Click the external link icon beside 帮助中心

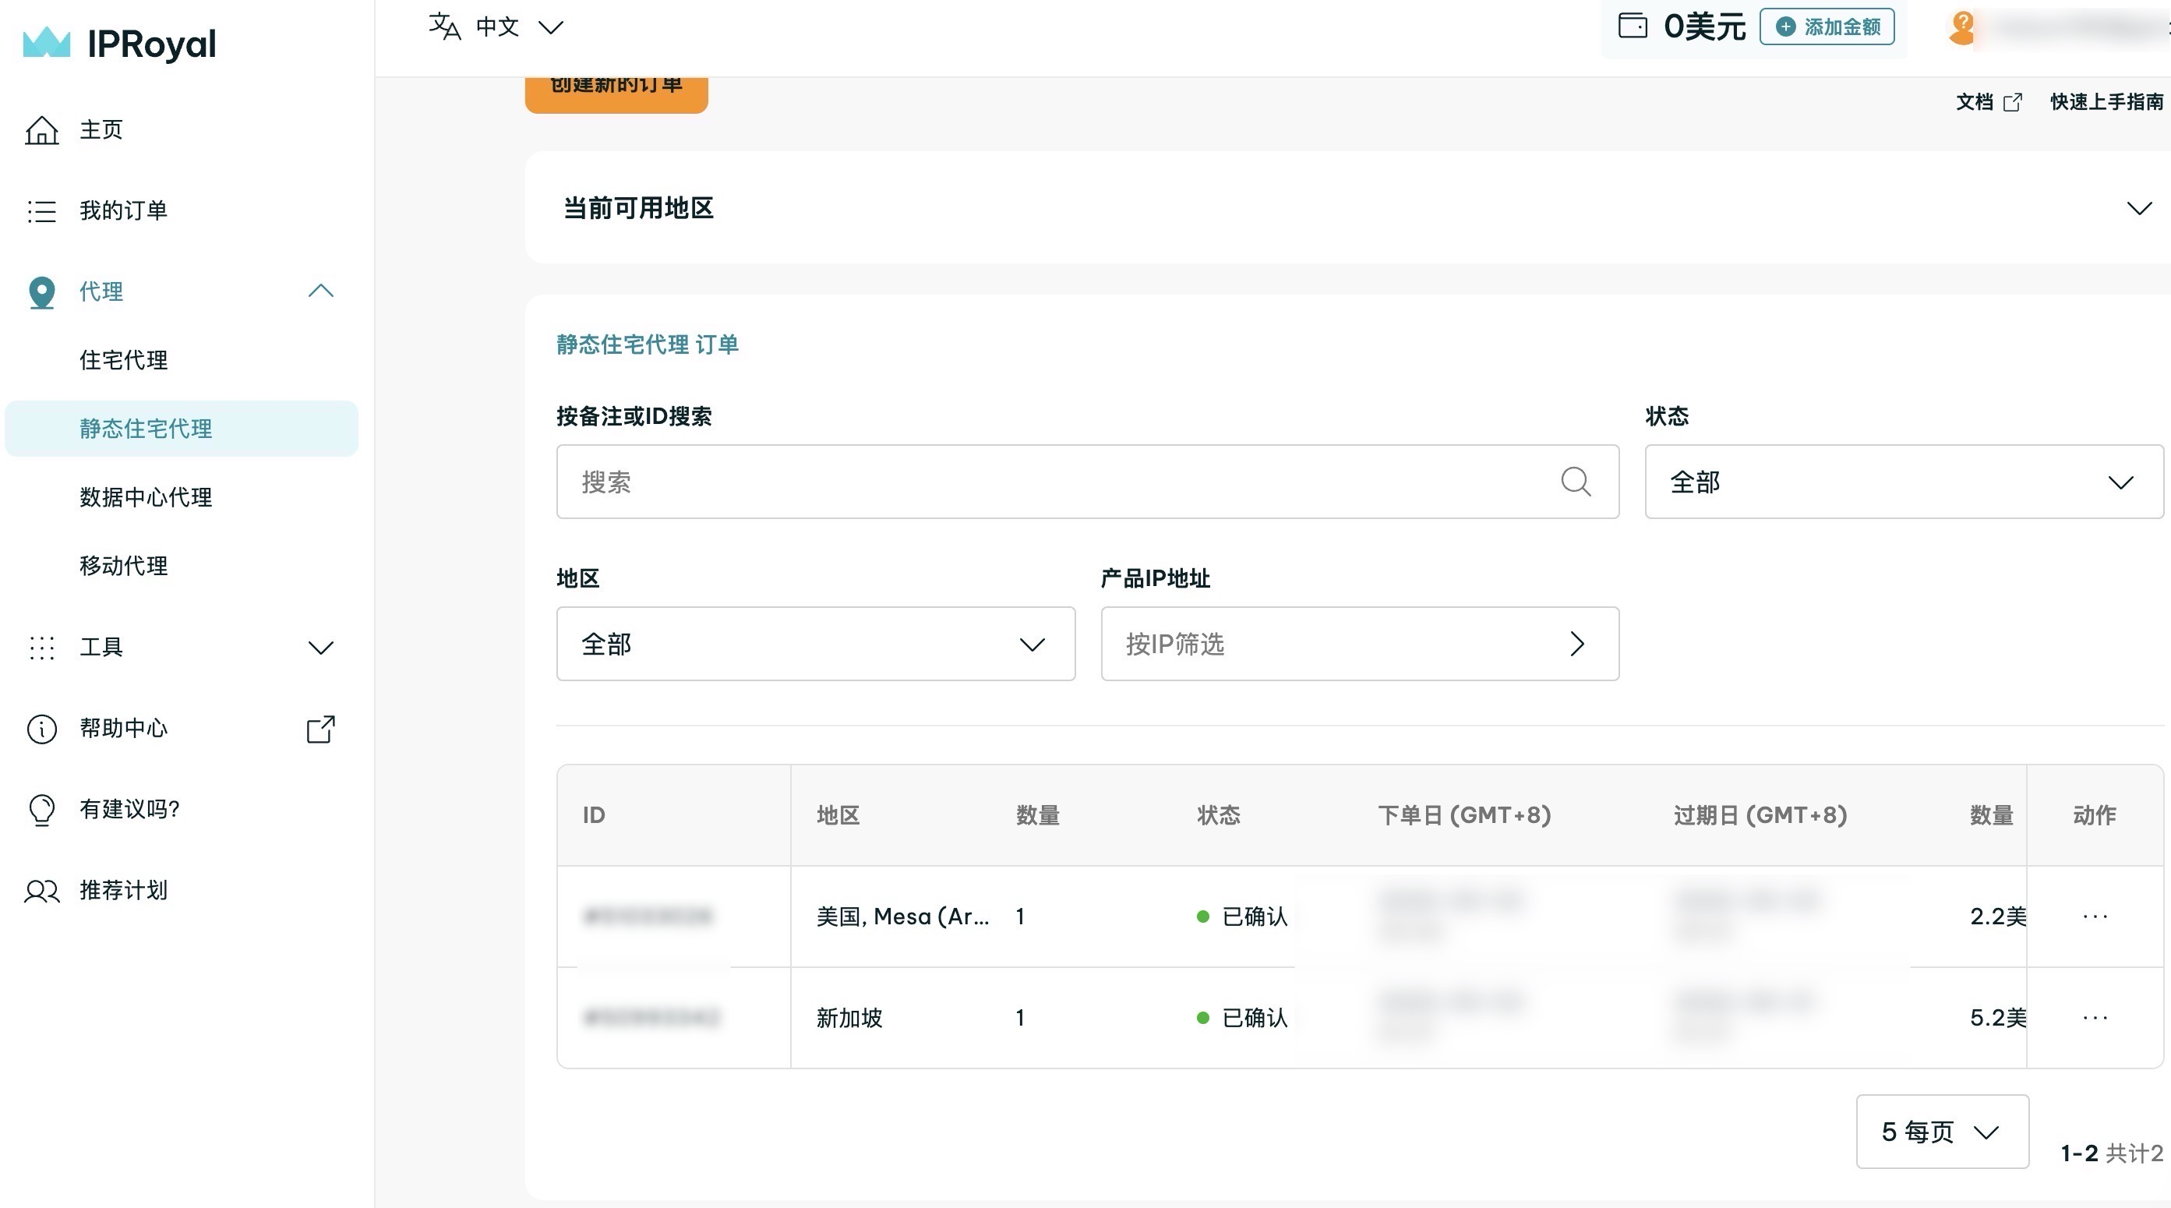coord(320,729)
